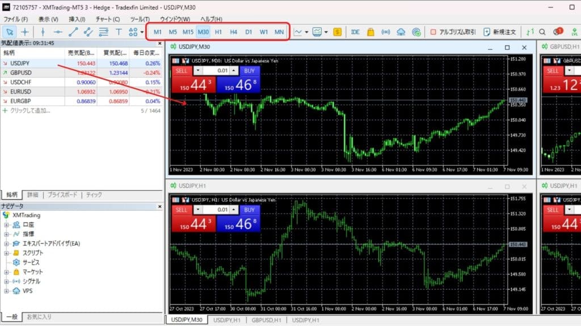The image size is (581, 326).
Task: Click the volume field in USDJPY,M30 chart
Action: click(x=216, y=71)
